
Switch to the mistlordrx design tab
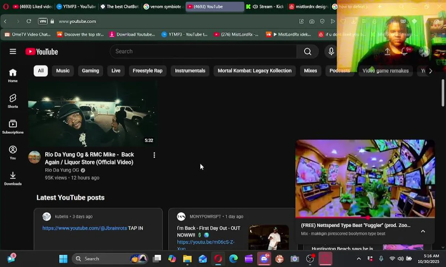[308, 6]
